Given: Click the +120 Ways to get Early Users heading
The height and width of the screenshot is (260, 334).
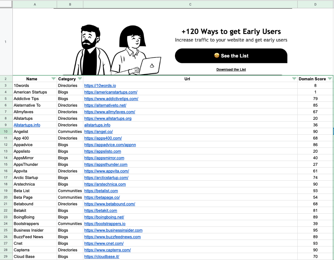Looking at the screenshot, I should pos(231,32).
